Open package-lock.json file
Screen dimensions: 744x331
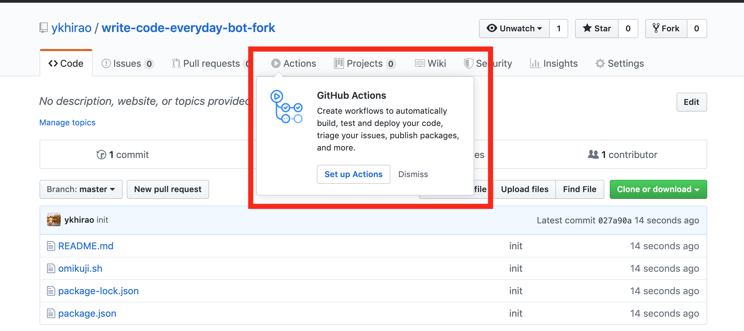[x=98, y=291]
